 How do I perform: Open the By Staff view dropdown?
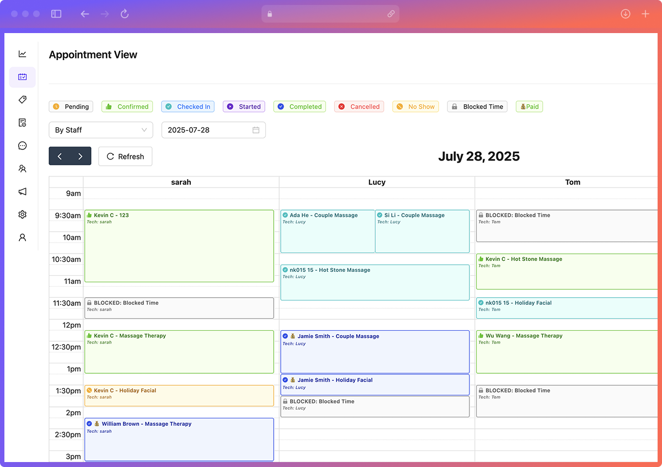[x=101, y=130]
